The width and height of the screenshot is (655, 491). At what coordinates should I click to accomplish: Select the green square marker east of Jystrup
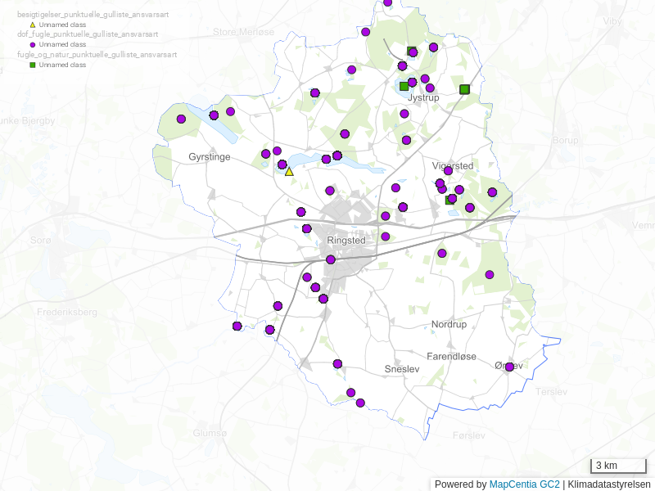point(464,89)
